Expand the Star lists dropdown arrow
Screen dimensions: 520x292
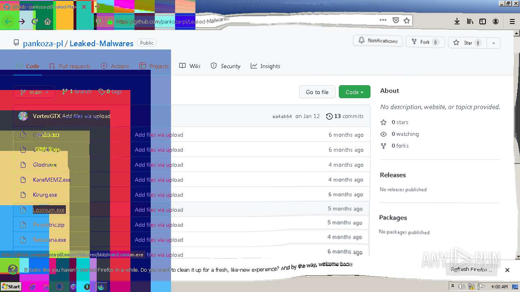pyautogui.click(x=494, y=43)
